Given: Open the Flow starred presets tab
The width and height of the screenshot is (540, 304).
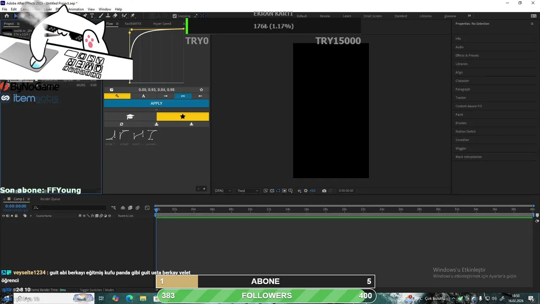Looking at the screenshot, I should point(183,117).
